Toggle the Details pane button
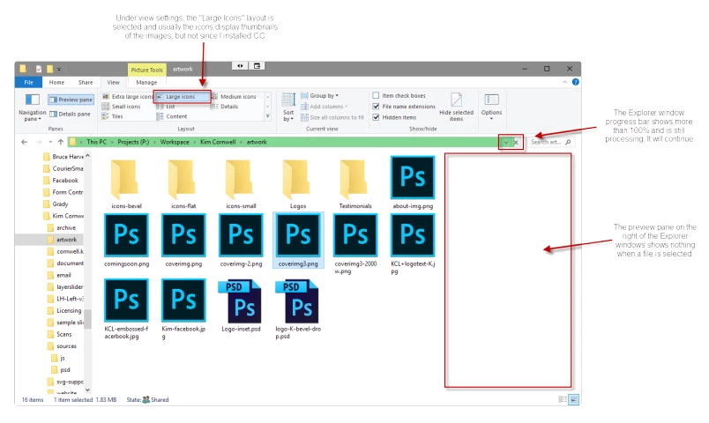Viewport: 709px width, 423px height. (70, 114)
